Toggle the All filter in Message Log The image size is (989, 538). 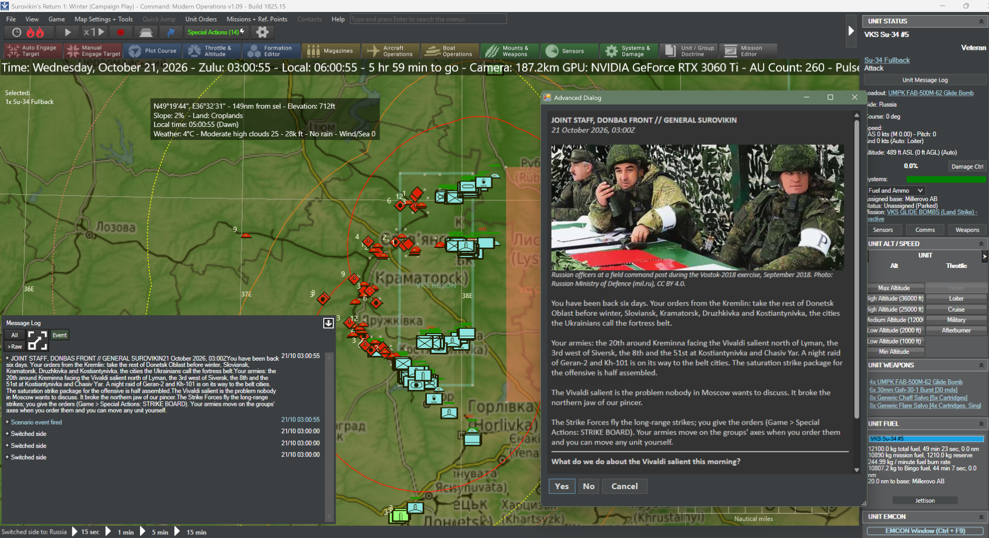[15, 335]
